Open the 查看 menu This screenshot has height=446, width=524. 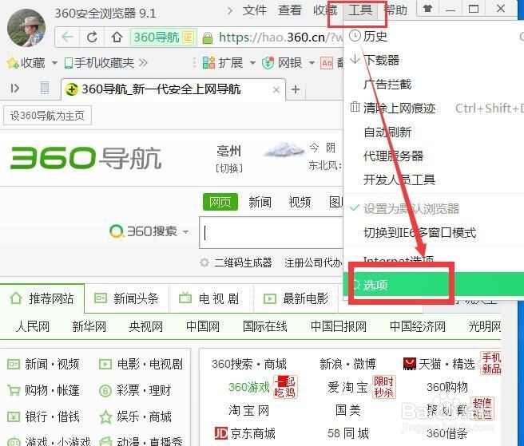[x=290, y=10]
